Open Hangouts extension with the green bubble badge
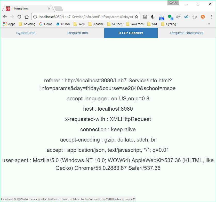216x202 pixels. (x=170, y=17)
